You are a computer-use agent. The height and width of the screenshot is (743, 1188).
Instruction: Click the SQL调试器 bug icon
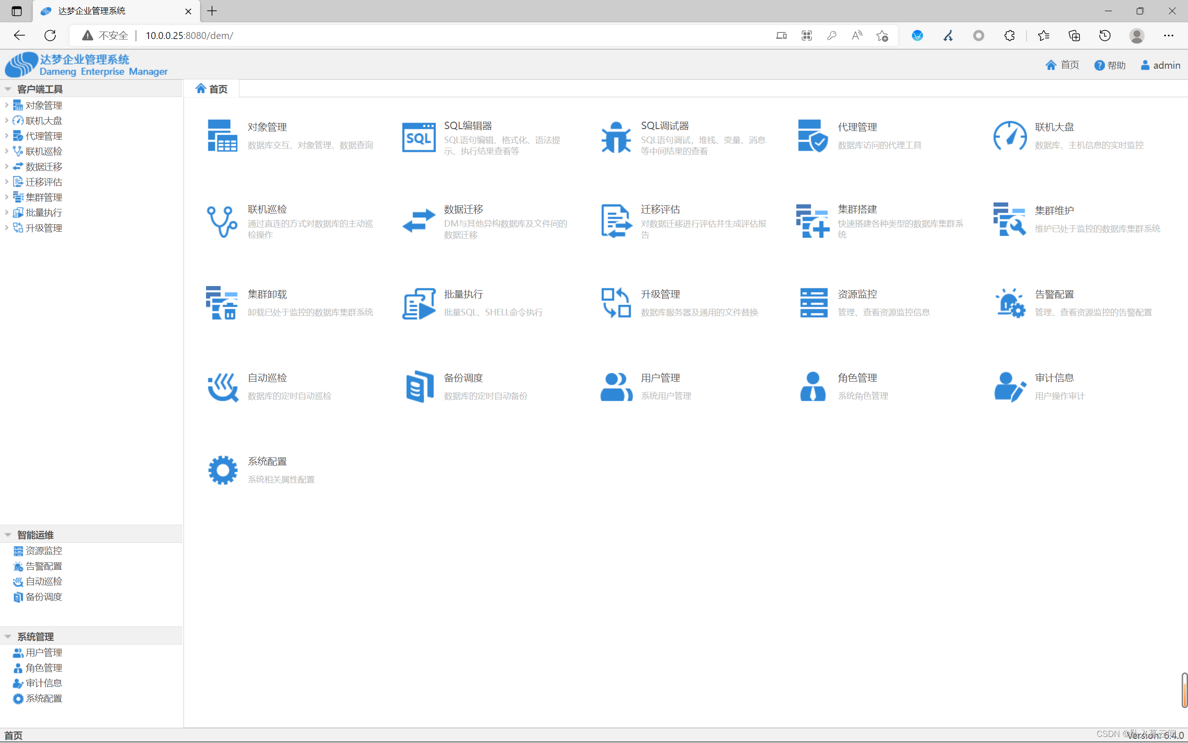[616, 137]
